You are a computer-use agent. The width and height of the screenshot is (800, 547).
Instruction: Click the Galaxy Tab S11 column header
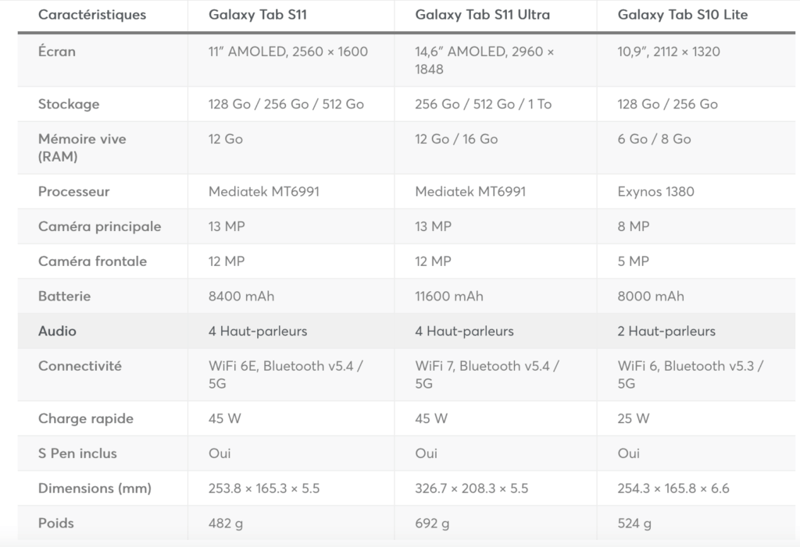(251, 15)
